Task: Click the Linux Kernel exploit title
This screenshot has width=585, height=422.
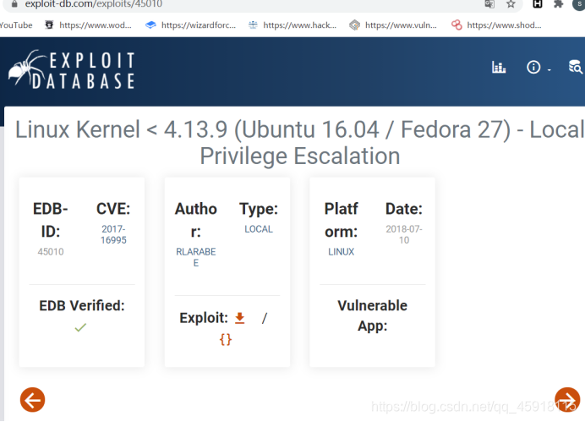Action: pyautogui.click(x=299, y=143)
